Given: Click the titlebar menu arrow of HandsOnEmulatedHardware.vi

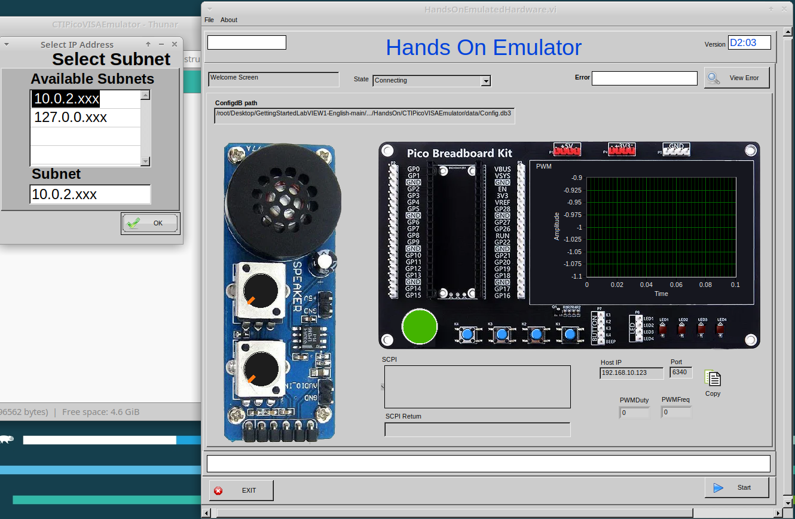Looking at the screenshot, I should click(x=210, y=10).
